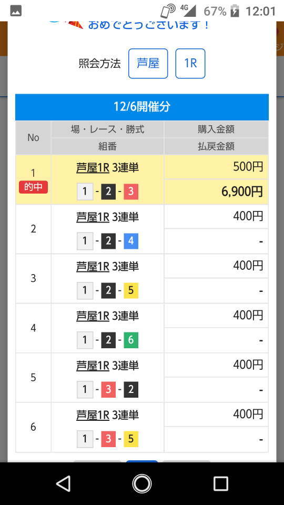
Task: Tap the yellow number 5 box in row 3
Action: [x=131, y=290]
